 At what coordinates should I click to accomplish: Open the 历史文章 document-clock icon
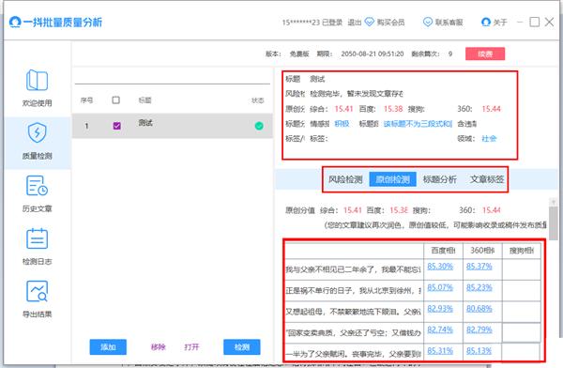[x=37, y=186]
